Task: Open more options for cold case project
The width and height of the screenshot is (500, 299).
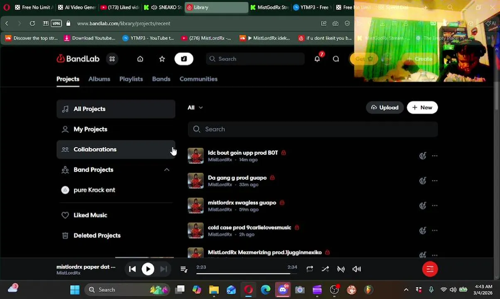Action: (x=435, y=230)
